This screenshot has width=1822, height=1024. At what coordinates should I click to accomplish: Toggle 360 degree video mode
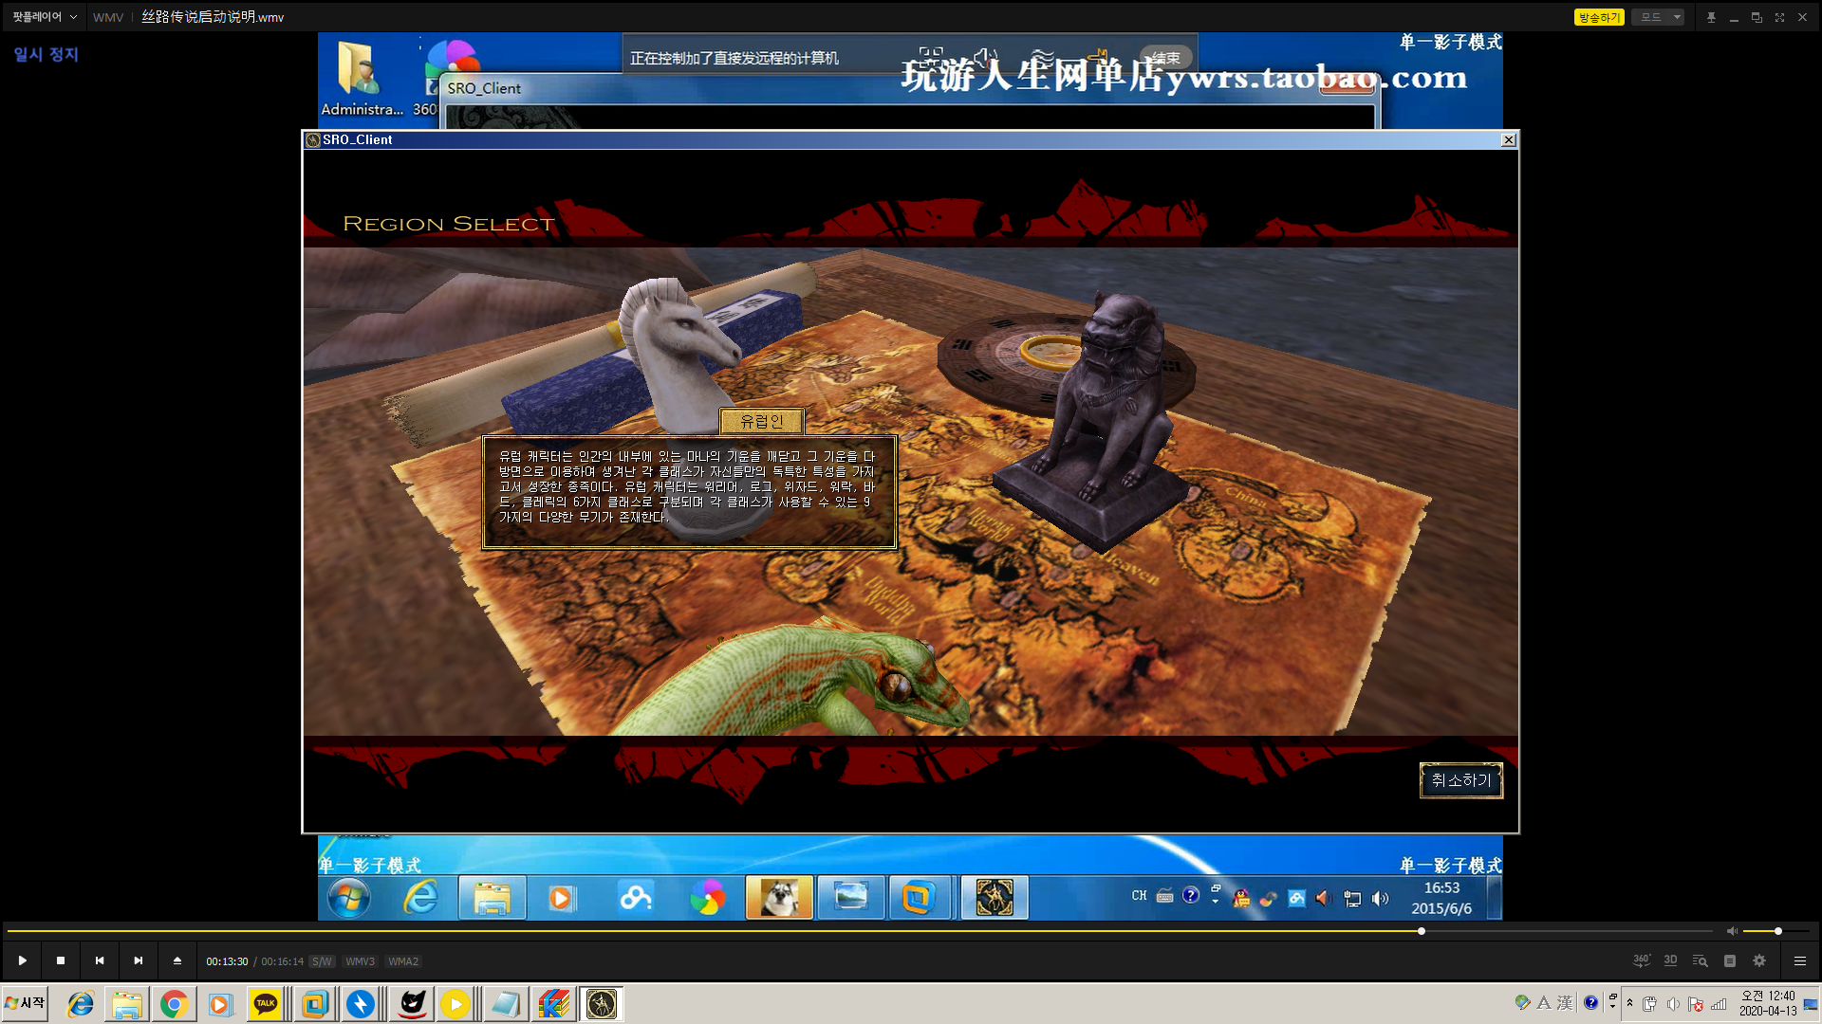[x=1641, y=960]
